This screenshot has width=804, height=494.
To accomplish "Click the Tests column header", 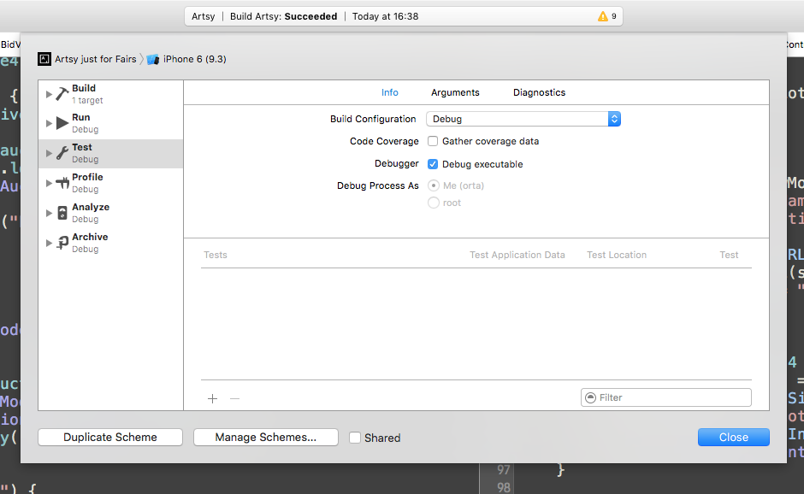I will point(216,255).
